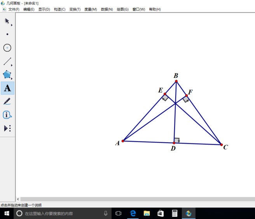Open the 帮助(H) menu
The height and width of the screenshot is (219, 255).
(155, 9)
